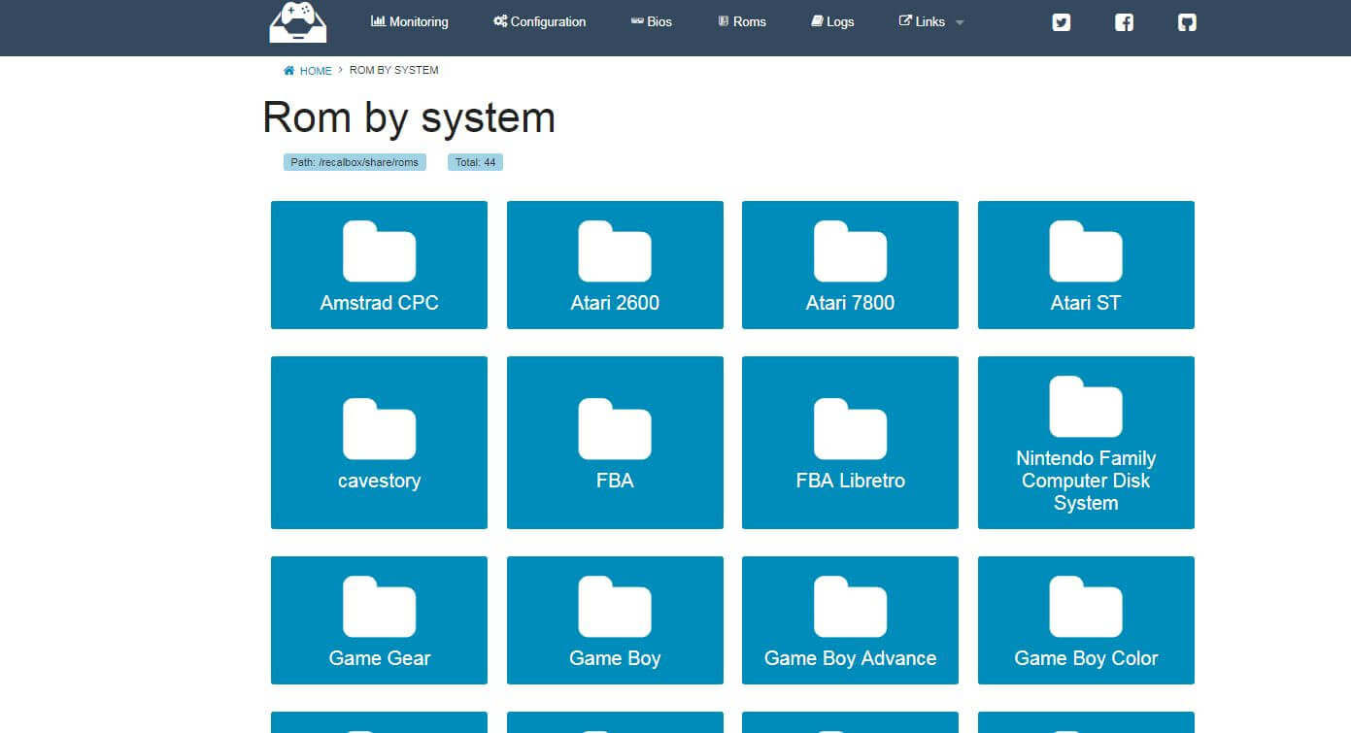This screenshot has width=1351, height=733.
Task: Click the FBA label text
Action: click(615, 481)
